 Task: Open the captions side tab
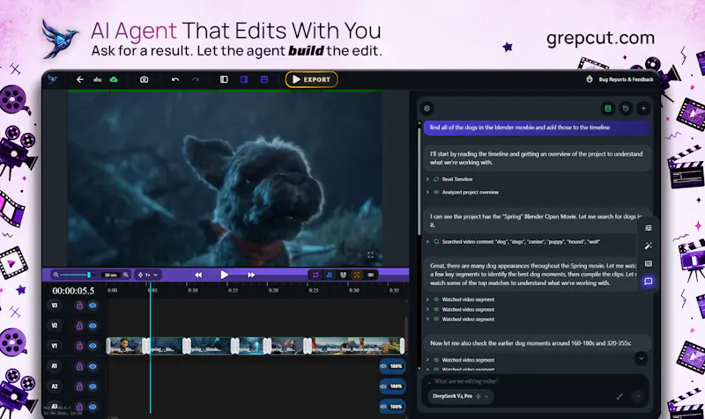click(649, 263)
